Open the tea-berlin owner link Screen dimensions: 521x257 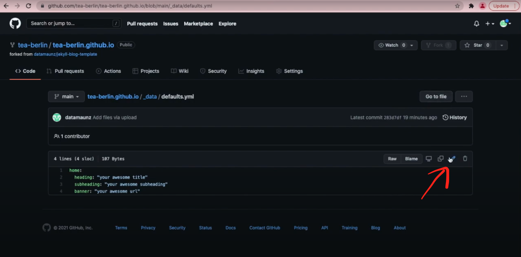pyautogui.click(x=32, y=45)
